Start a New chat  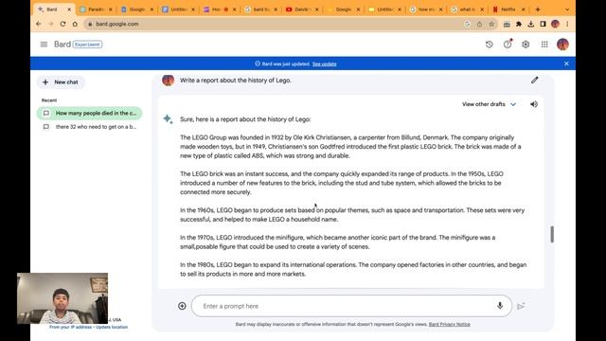click(61, 82)
